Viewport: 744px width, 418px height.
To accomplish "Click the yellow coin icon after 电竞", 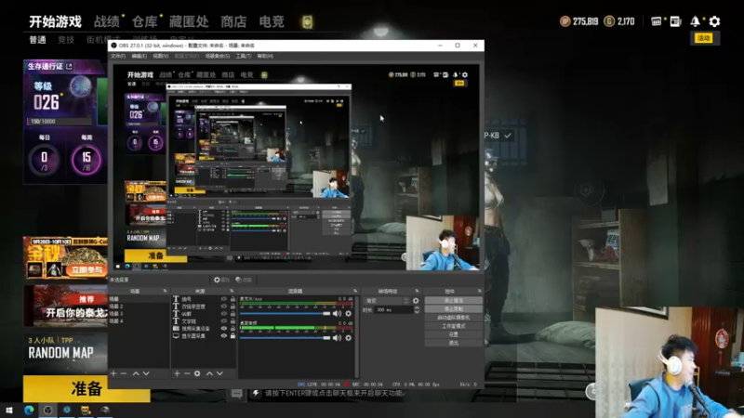I will 307,21.
